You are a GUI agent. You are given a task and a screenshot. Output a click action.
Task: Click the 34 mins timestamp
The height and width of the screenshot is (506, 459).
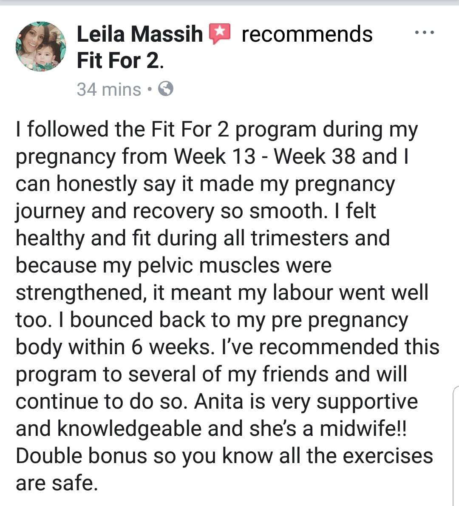tap(109, 89)
